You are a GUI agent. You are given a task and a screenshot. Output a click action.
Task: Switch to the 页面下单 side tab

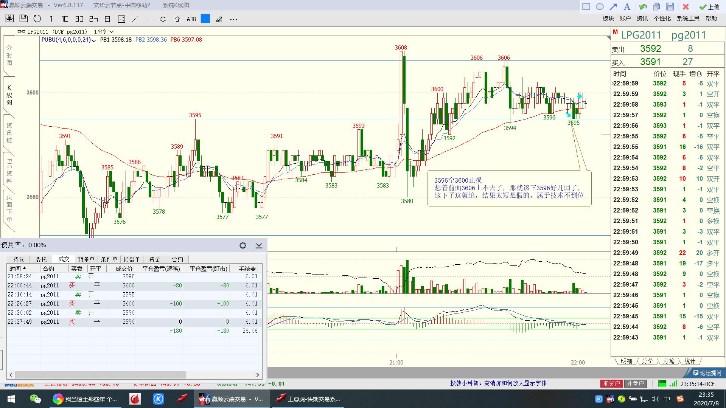pos(9,208)
